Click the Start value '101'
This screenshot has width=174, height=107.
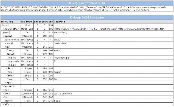[45, 32]
